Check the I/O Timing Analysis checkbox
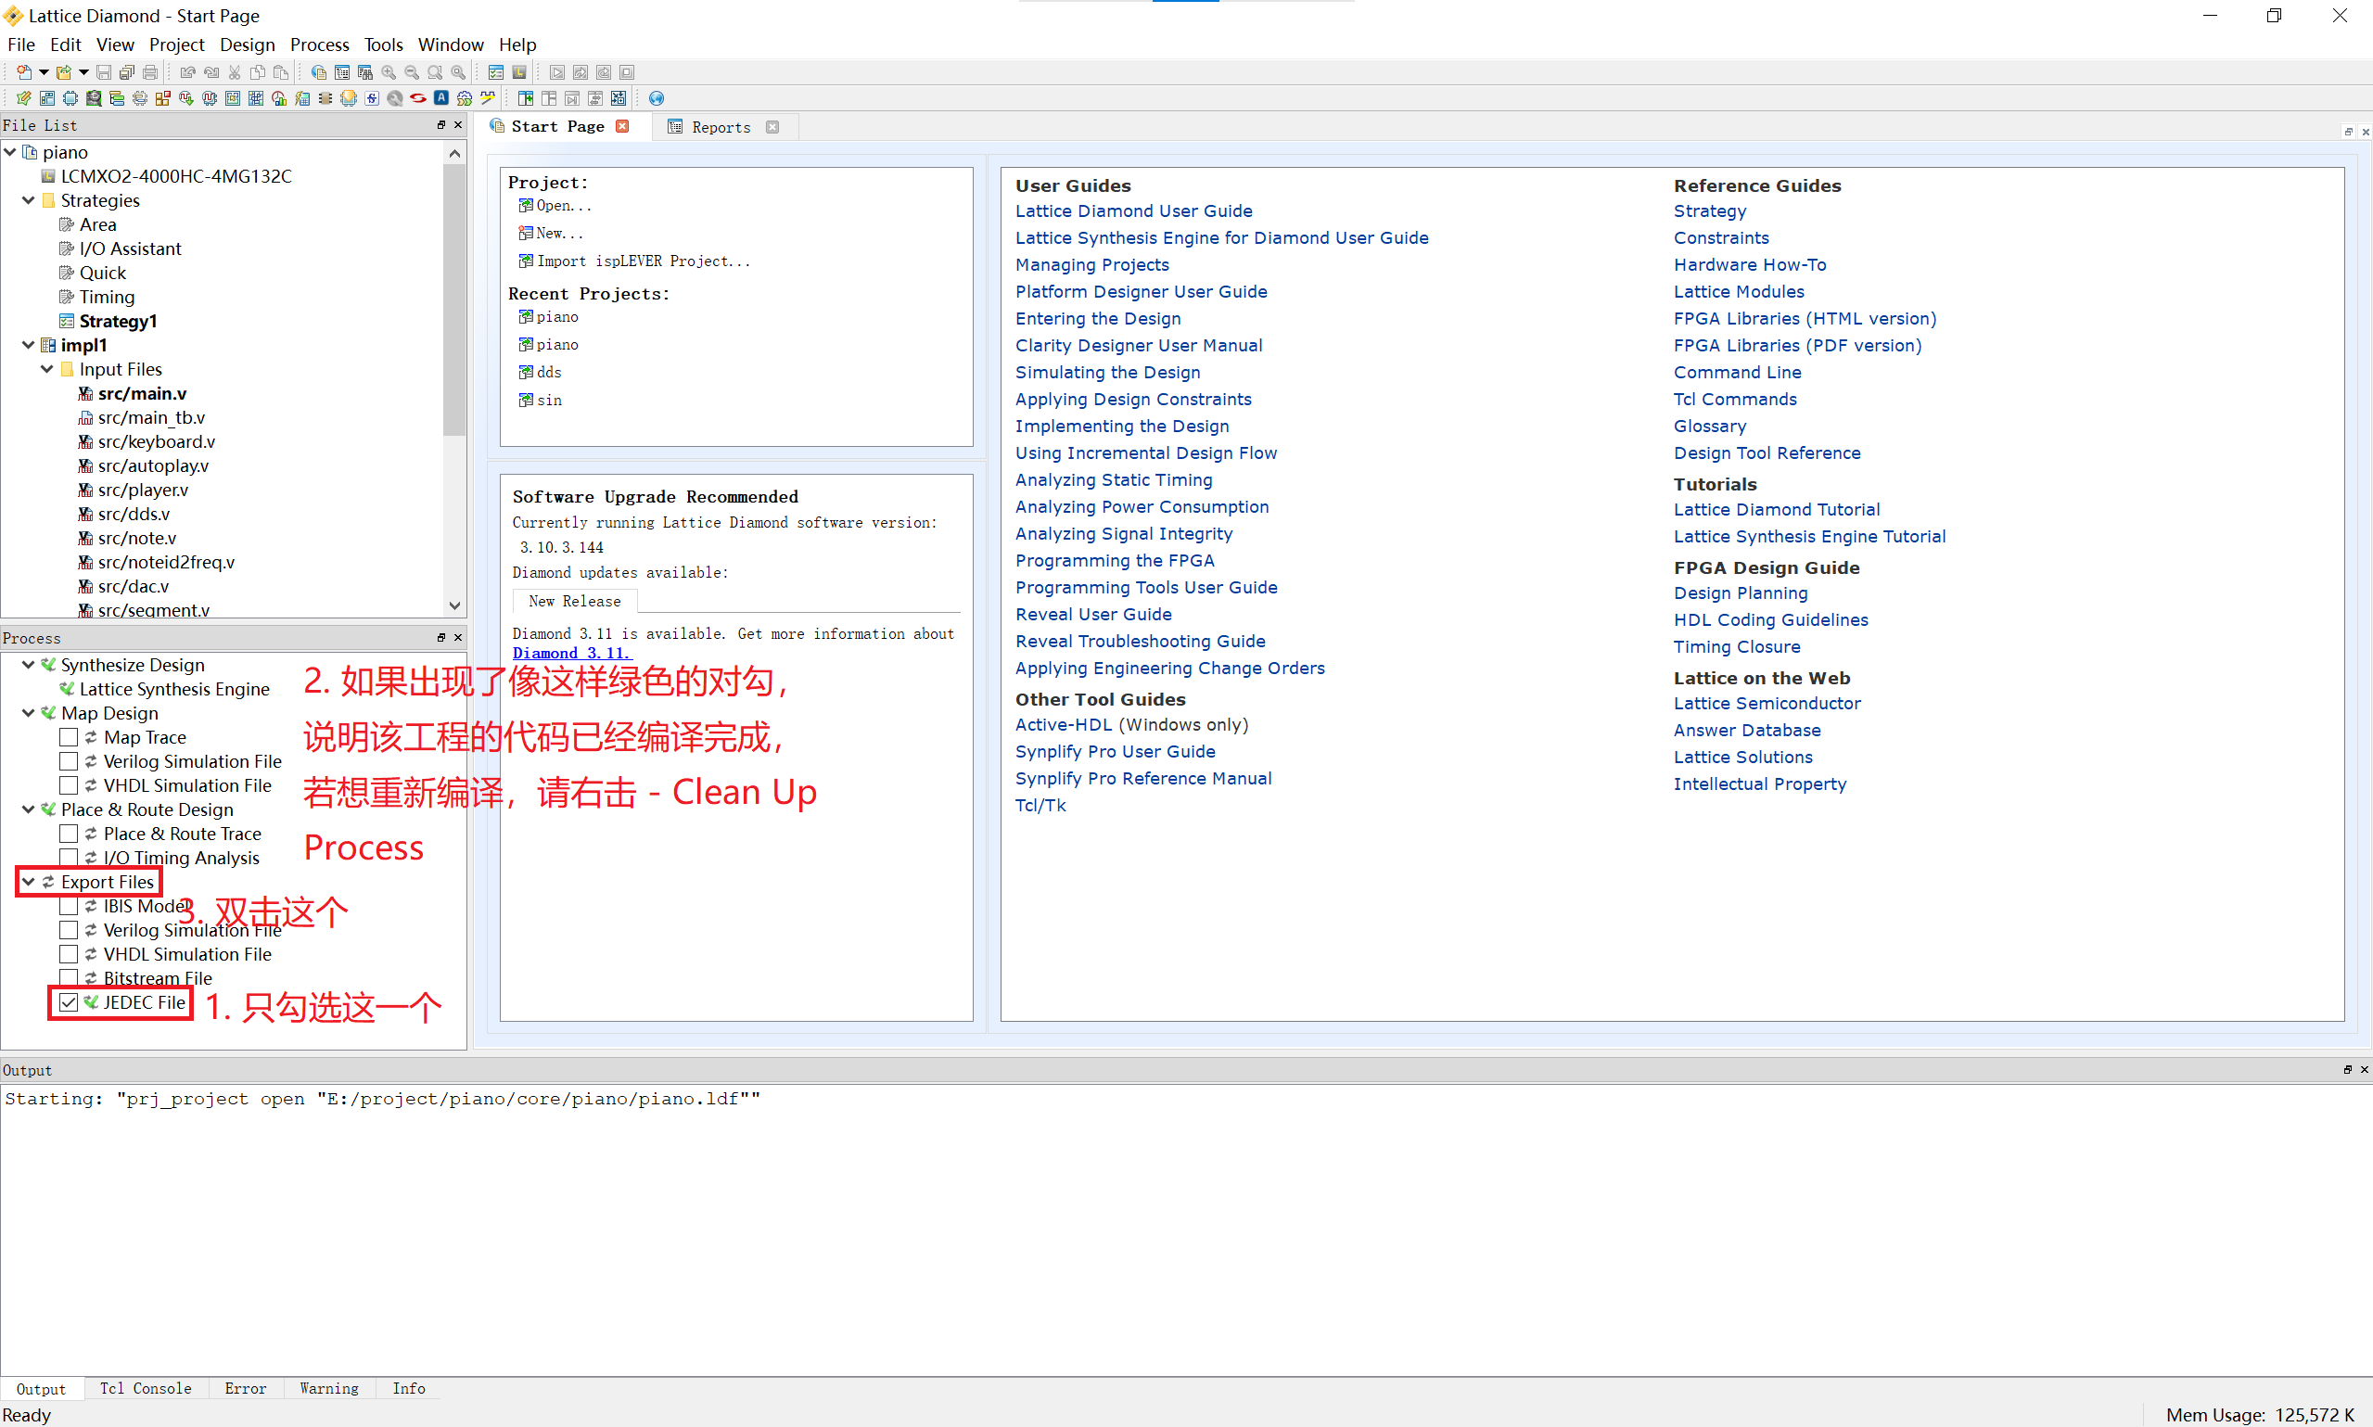The width and height of the screenshot is (2373, 1427). click(x=69, y=858)
